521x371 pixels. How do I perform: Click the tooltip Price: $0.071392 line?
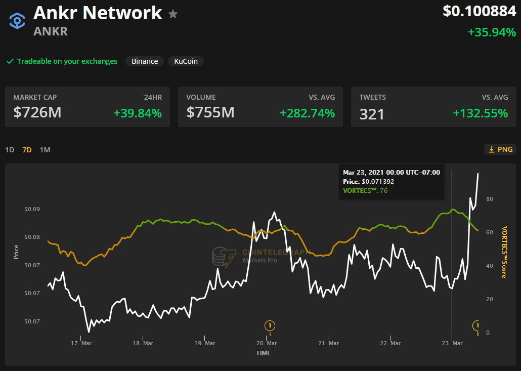(x=368, y=182)
